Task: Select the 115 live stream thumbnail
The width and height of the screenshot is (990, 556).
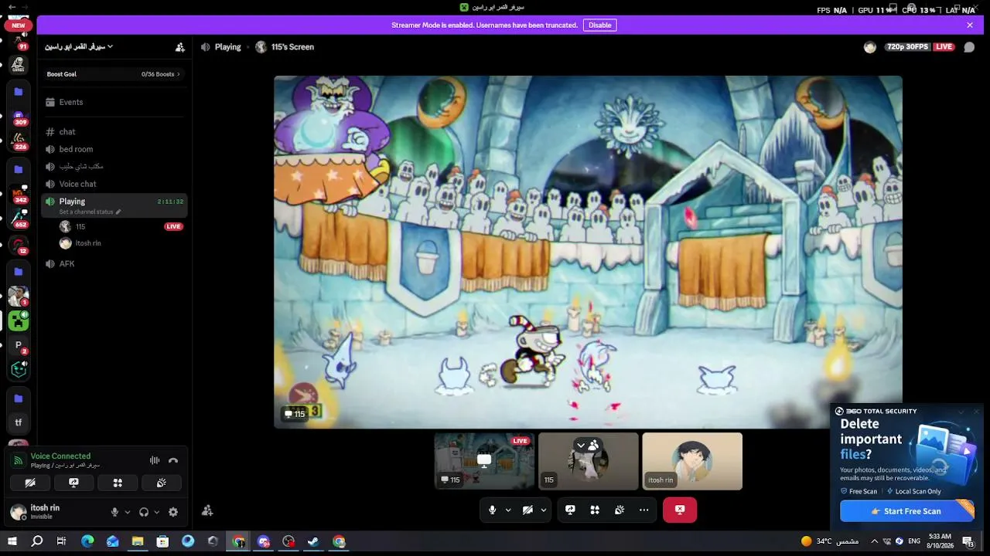Action: click(x=484, y=461)
